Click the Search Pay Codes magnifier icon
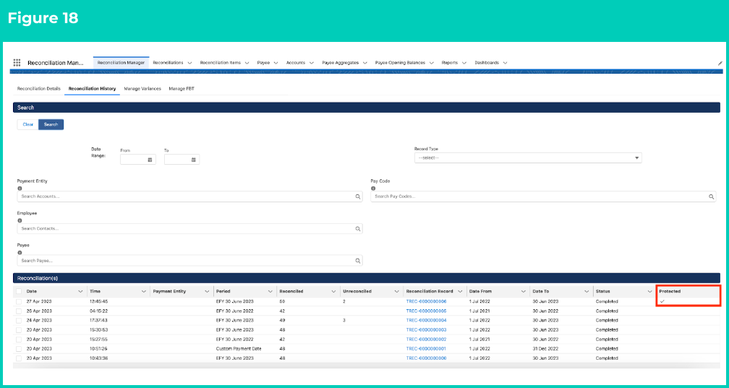 click(x=712, y=197)
